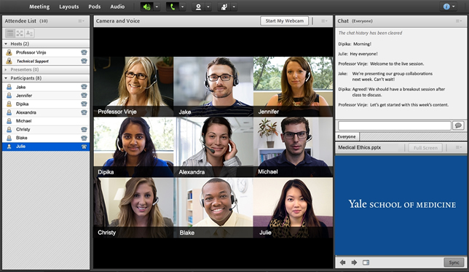The height and width of the screenshot is (272, 469).
Task: Click phone icon beside Dipika
Action: click(84, 104)
